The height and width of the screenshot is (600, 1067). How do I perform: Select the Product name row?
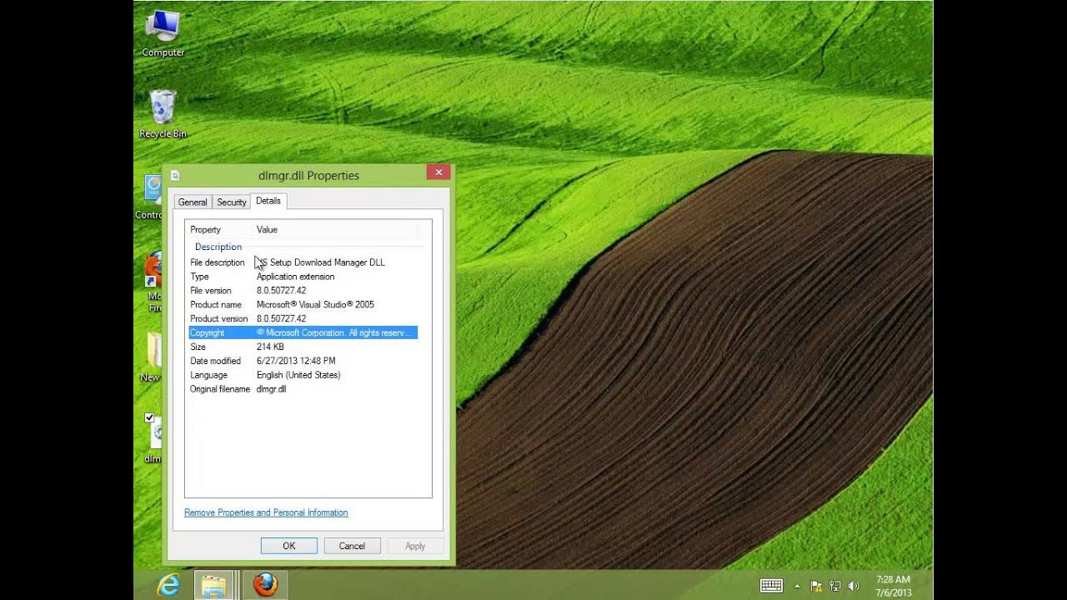(303, 305)
